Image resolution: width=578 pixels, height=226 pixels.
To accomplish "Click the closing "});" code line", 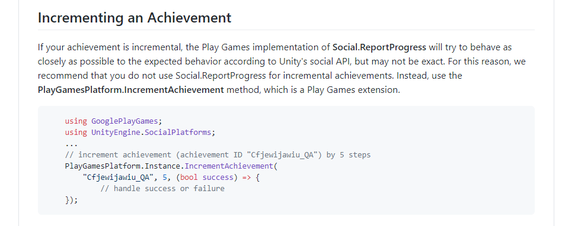I will [x=72, y=200].
